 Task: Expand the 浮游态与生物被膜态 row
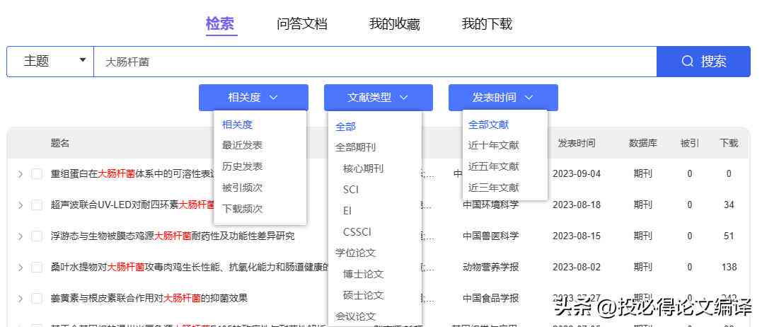tap(21, 236)
